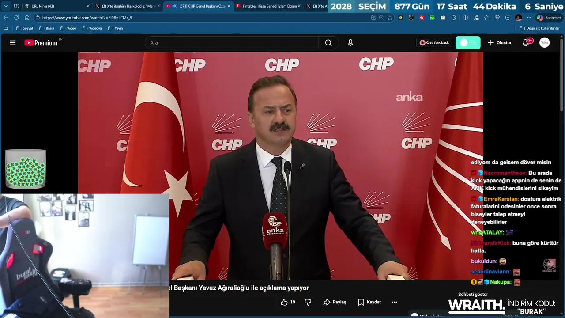The image size is (565, 318).
Task: Open YouTube notifications bell
Action: point(526,43)
